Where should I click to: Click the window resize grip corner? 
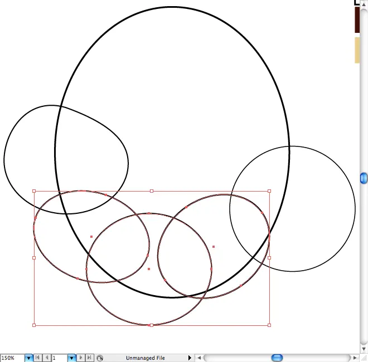364,358
